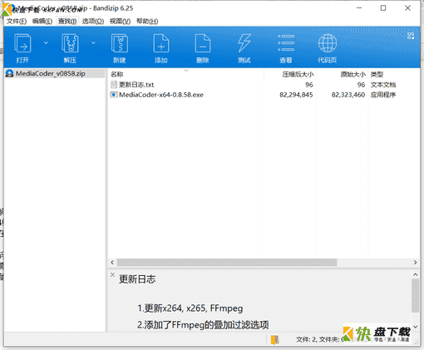Click the exe icon of MediaCoder-x64-0.8.58.exe
The width and height of the screenshot is (424, 350).
[114, 95]
